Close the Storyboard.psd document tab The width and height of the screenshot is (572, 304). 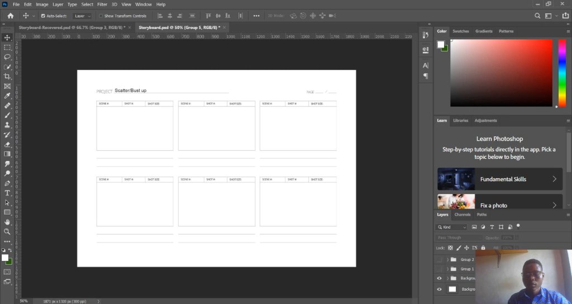pyautogui.click(x=225, y=27)
